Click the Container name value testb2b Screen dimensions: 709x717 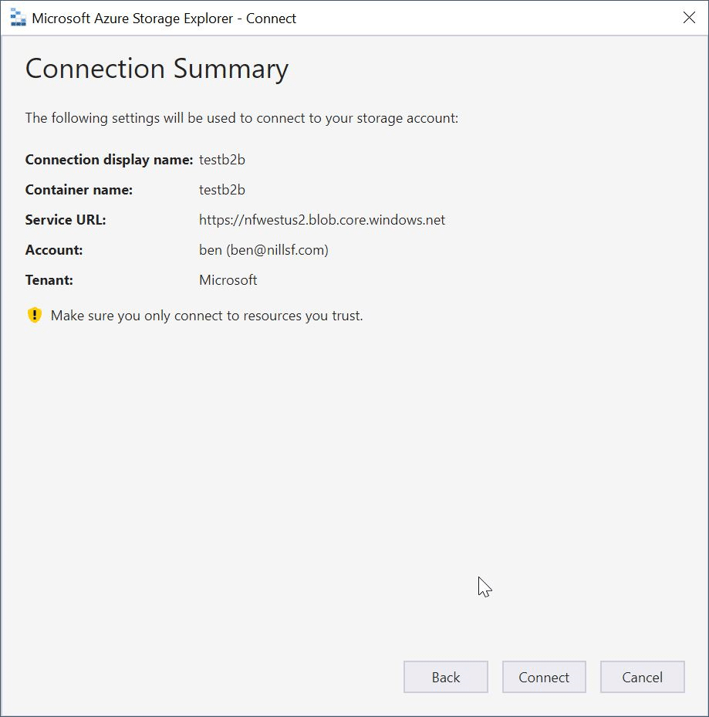point(222,190)
